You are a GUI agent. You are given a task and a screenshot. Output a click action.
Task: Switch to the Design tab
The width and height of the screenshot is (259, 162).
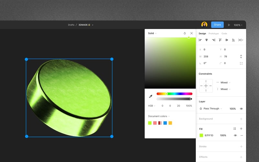(x=202, y=33)
